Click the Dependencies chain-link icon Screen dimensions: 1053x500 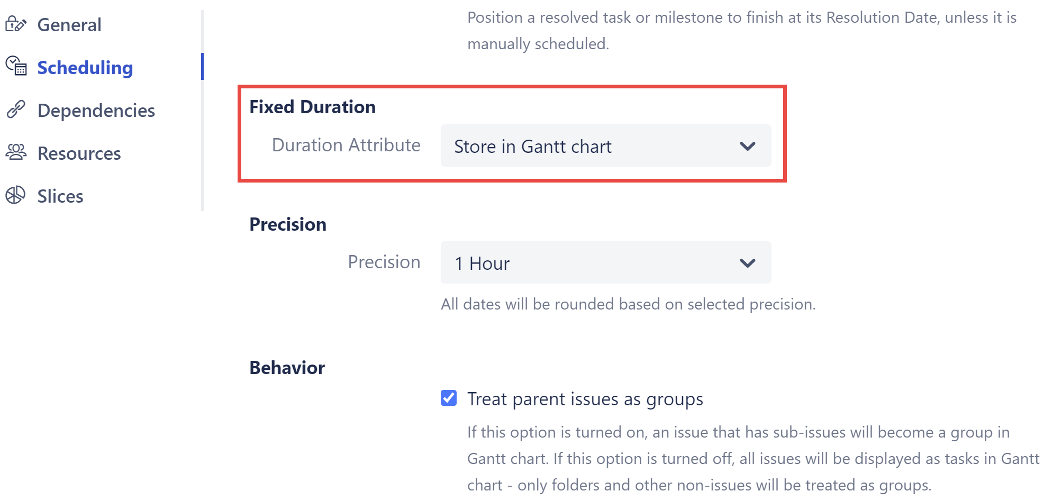pos(16,110)
